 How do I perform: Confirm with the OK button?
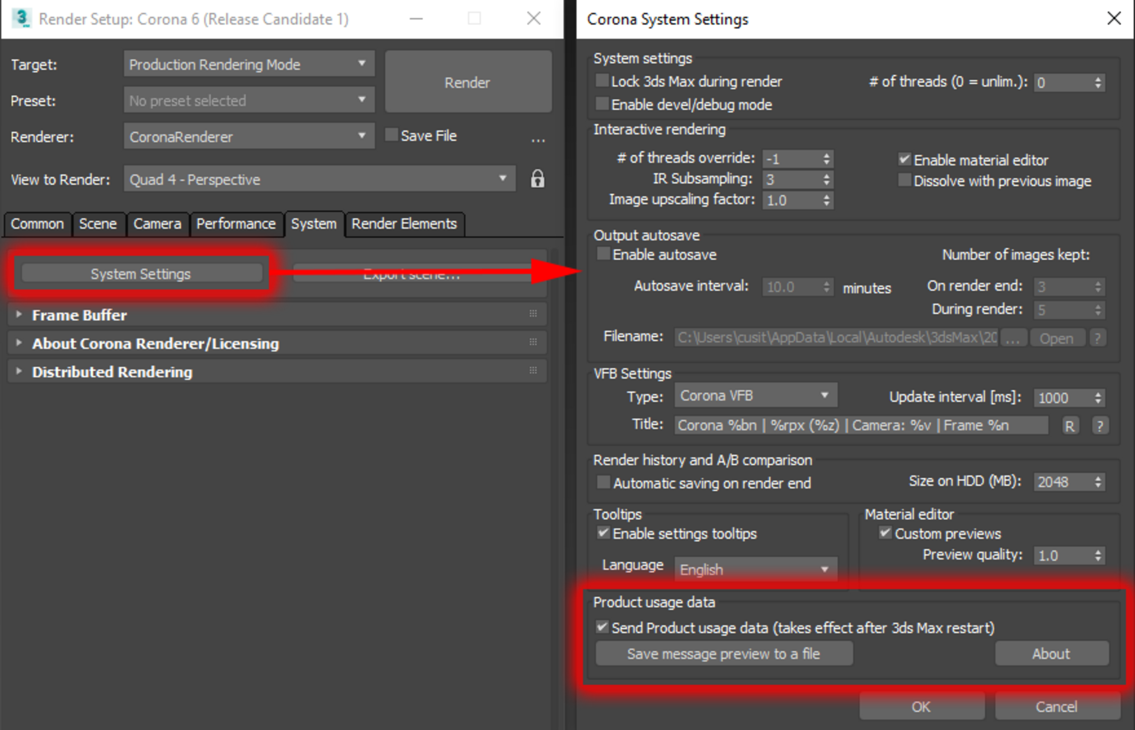[921, 706]
